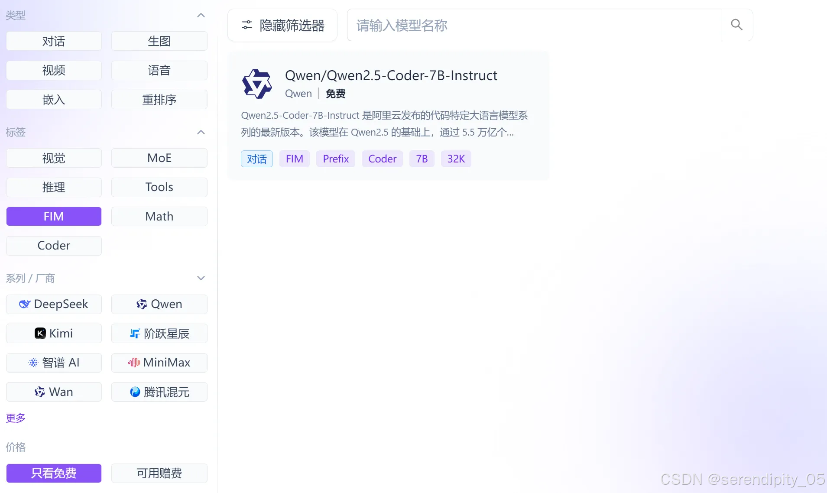Click the 7B tag on model card
The width and height of the screenshot is (827, 493).
422,159
